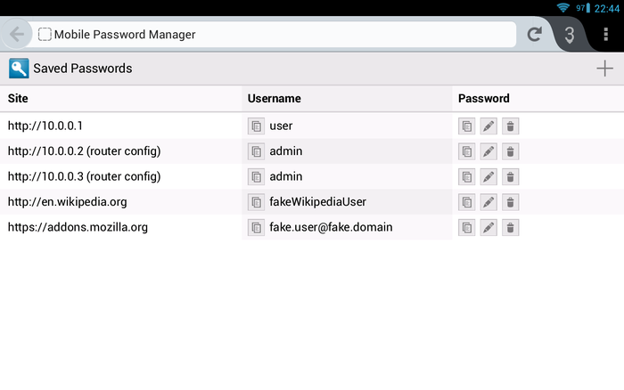This screenshot has width=624, height=390.
Task: Edit the http://10.0.0.1 password entry
Action: point(489,126)
